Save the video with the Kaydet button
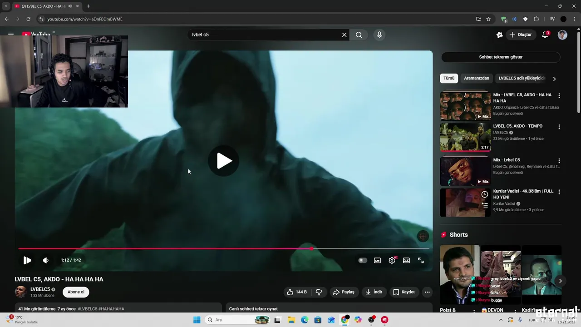The image size is (581, 327). pos(404,292)
